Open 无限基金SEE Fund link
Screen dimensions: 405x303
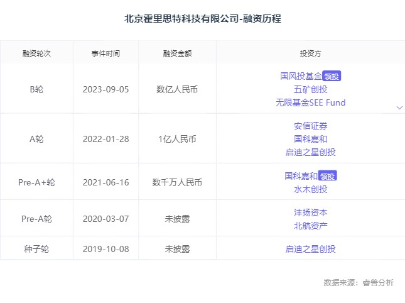(310, 102)
